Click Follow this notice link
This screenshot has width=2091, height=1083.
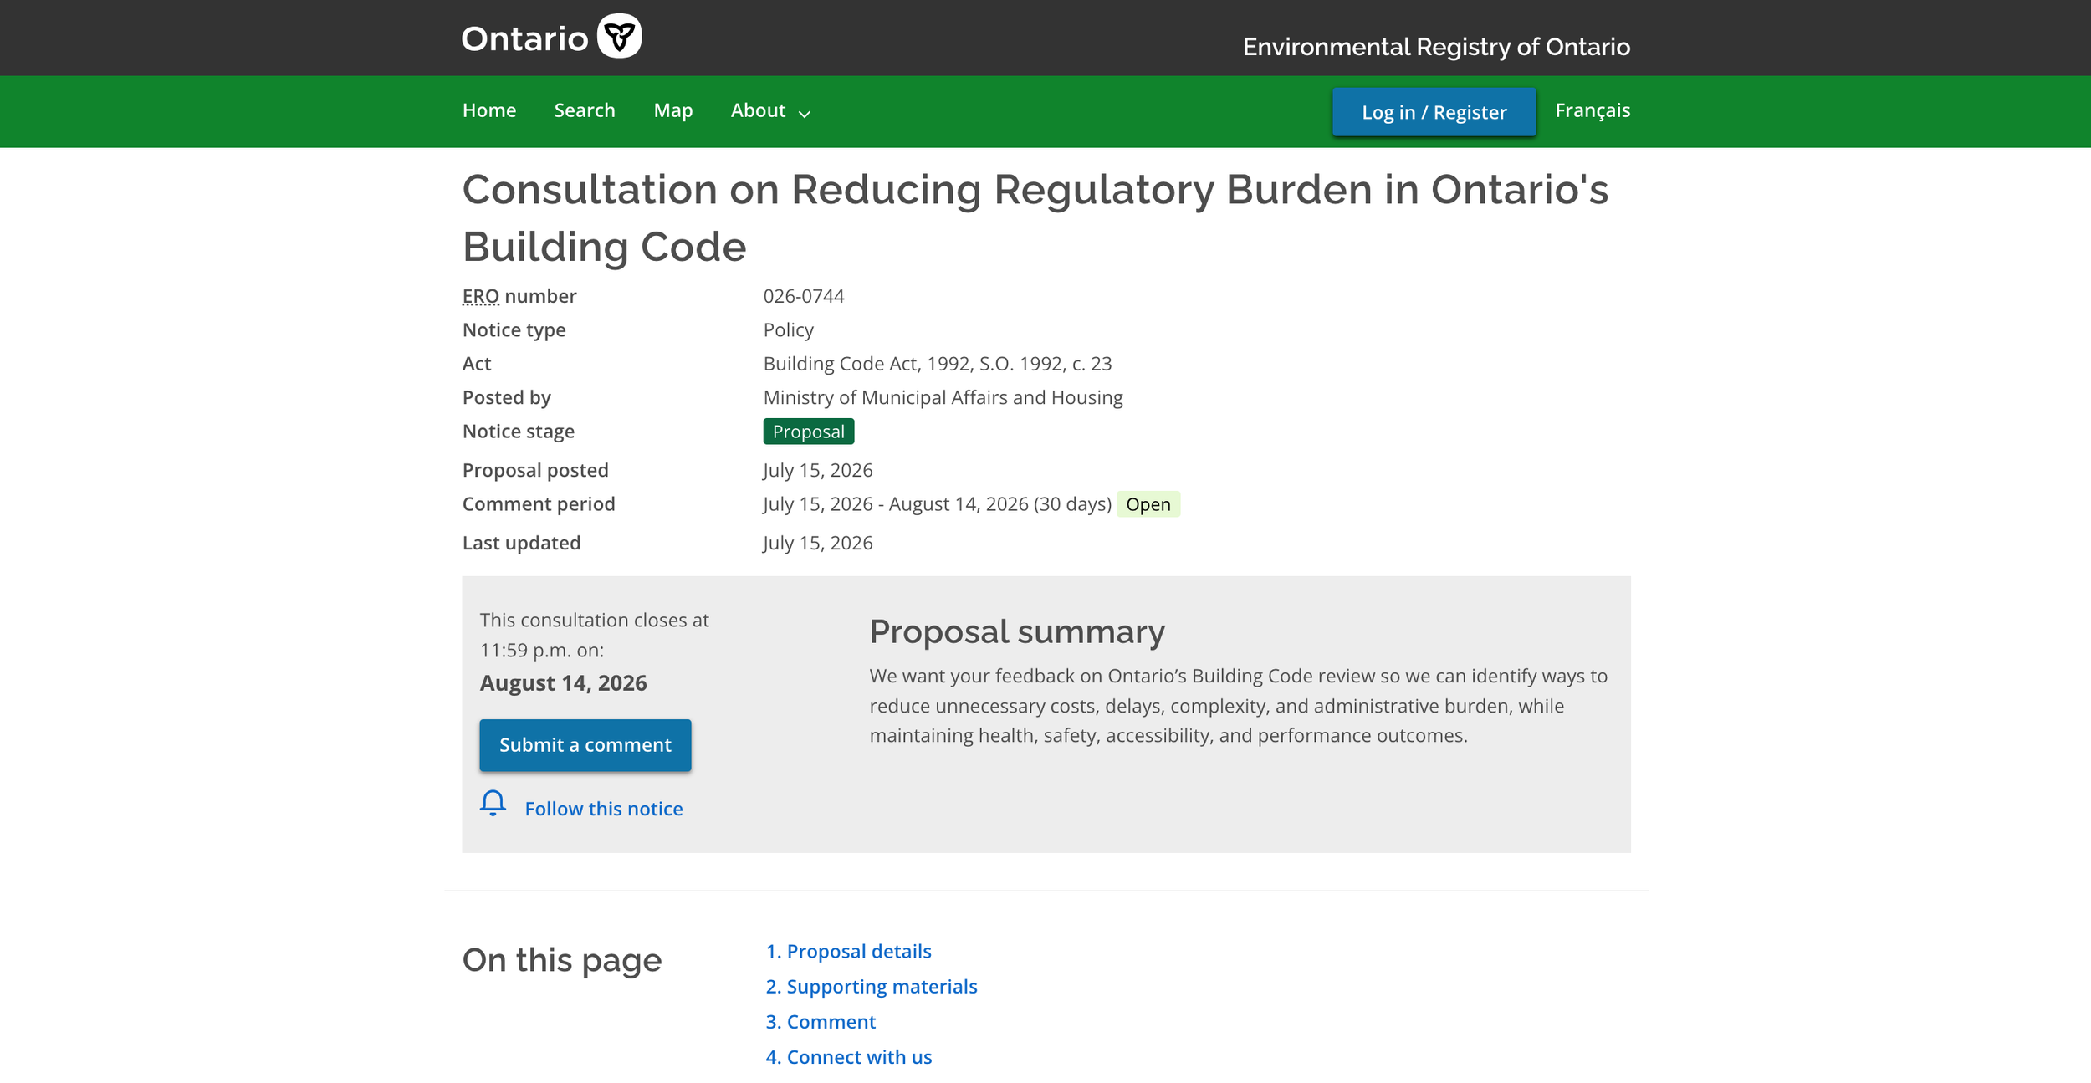603,809
